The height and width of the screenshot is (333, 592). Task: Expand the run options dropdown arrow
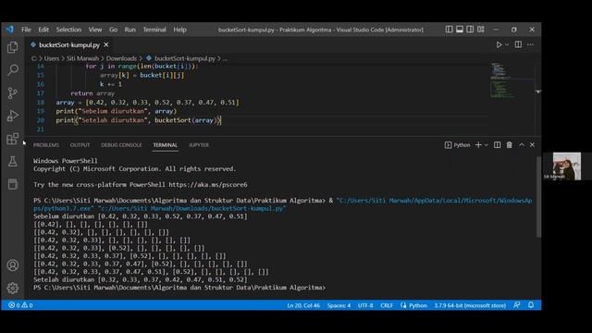pyautogui.click(x=507, y=44)
